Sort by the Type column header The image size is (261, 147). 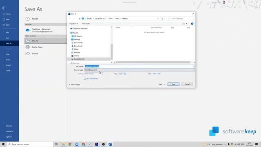(x=172, y=28)
